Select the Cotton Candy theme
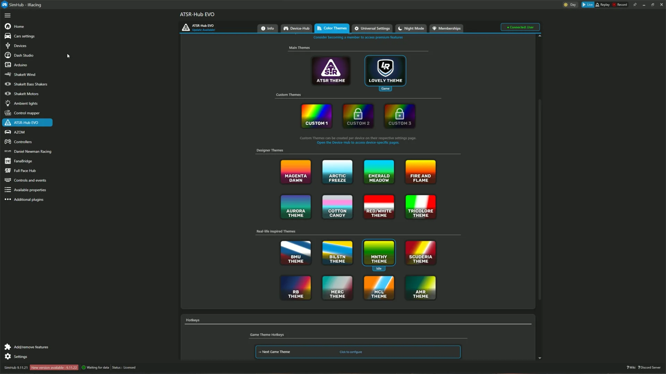This screenshot has height=374, width=666. pyautogui.click(x=338, y=207)
